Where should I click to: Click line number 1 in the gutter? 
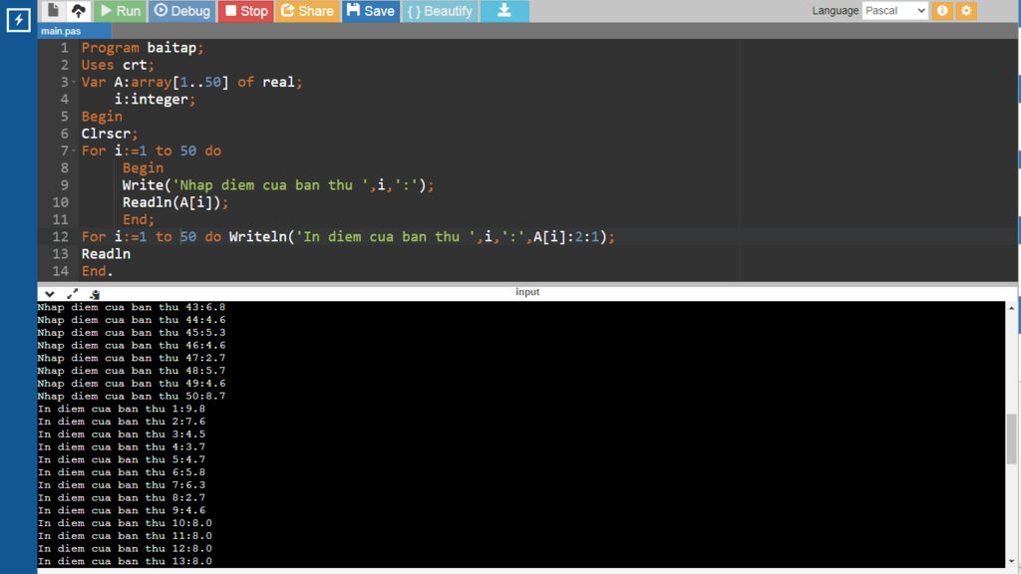click(65, 48)
